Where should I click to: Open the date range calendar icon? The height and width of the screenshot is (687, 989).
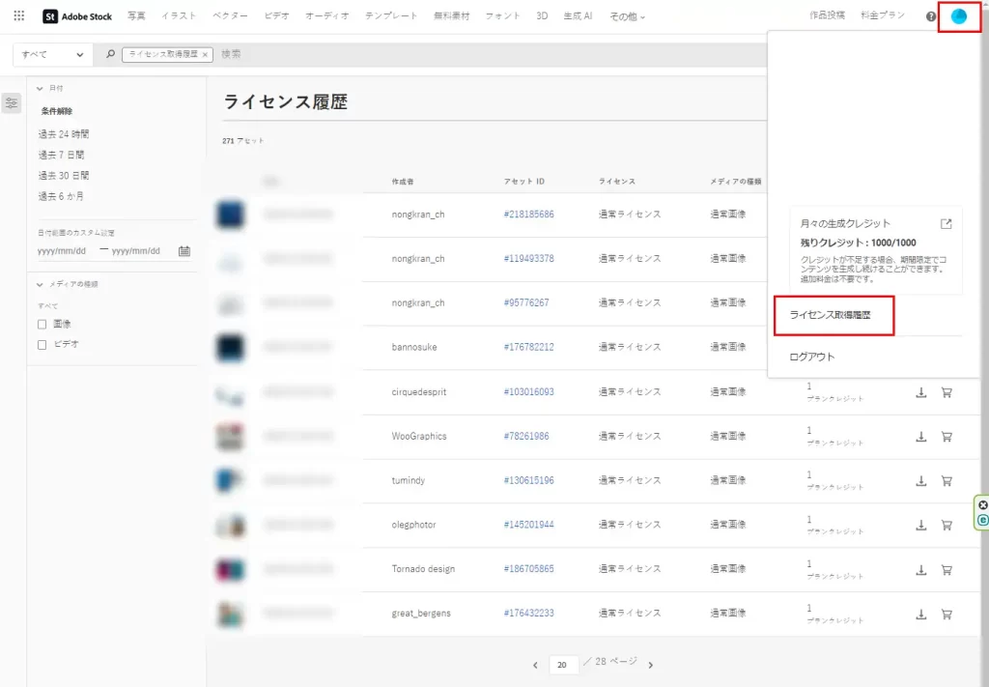pos(184,251)
